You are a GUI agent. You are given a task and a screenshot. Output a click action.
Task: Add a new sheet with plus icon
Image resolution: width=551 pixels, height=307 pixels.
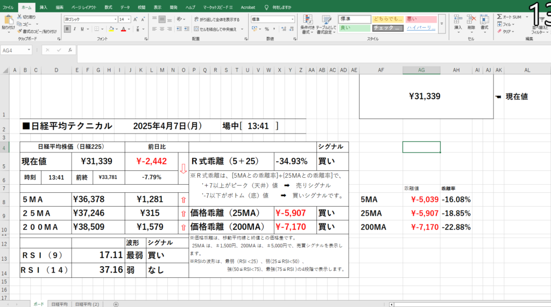[x=116, y=304]
